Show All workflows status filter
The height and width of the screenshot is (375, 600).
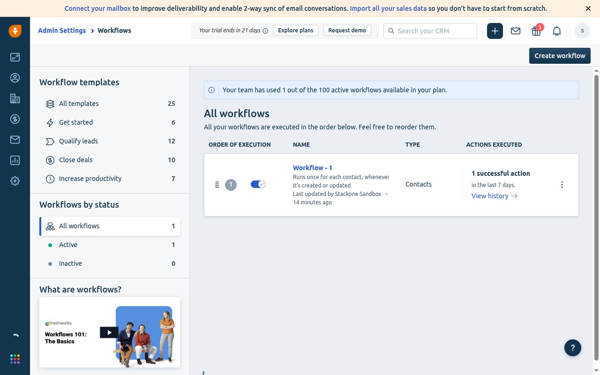click(110, 226)
